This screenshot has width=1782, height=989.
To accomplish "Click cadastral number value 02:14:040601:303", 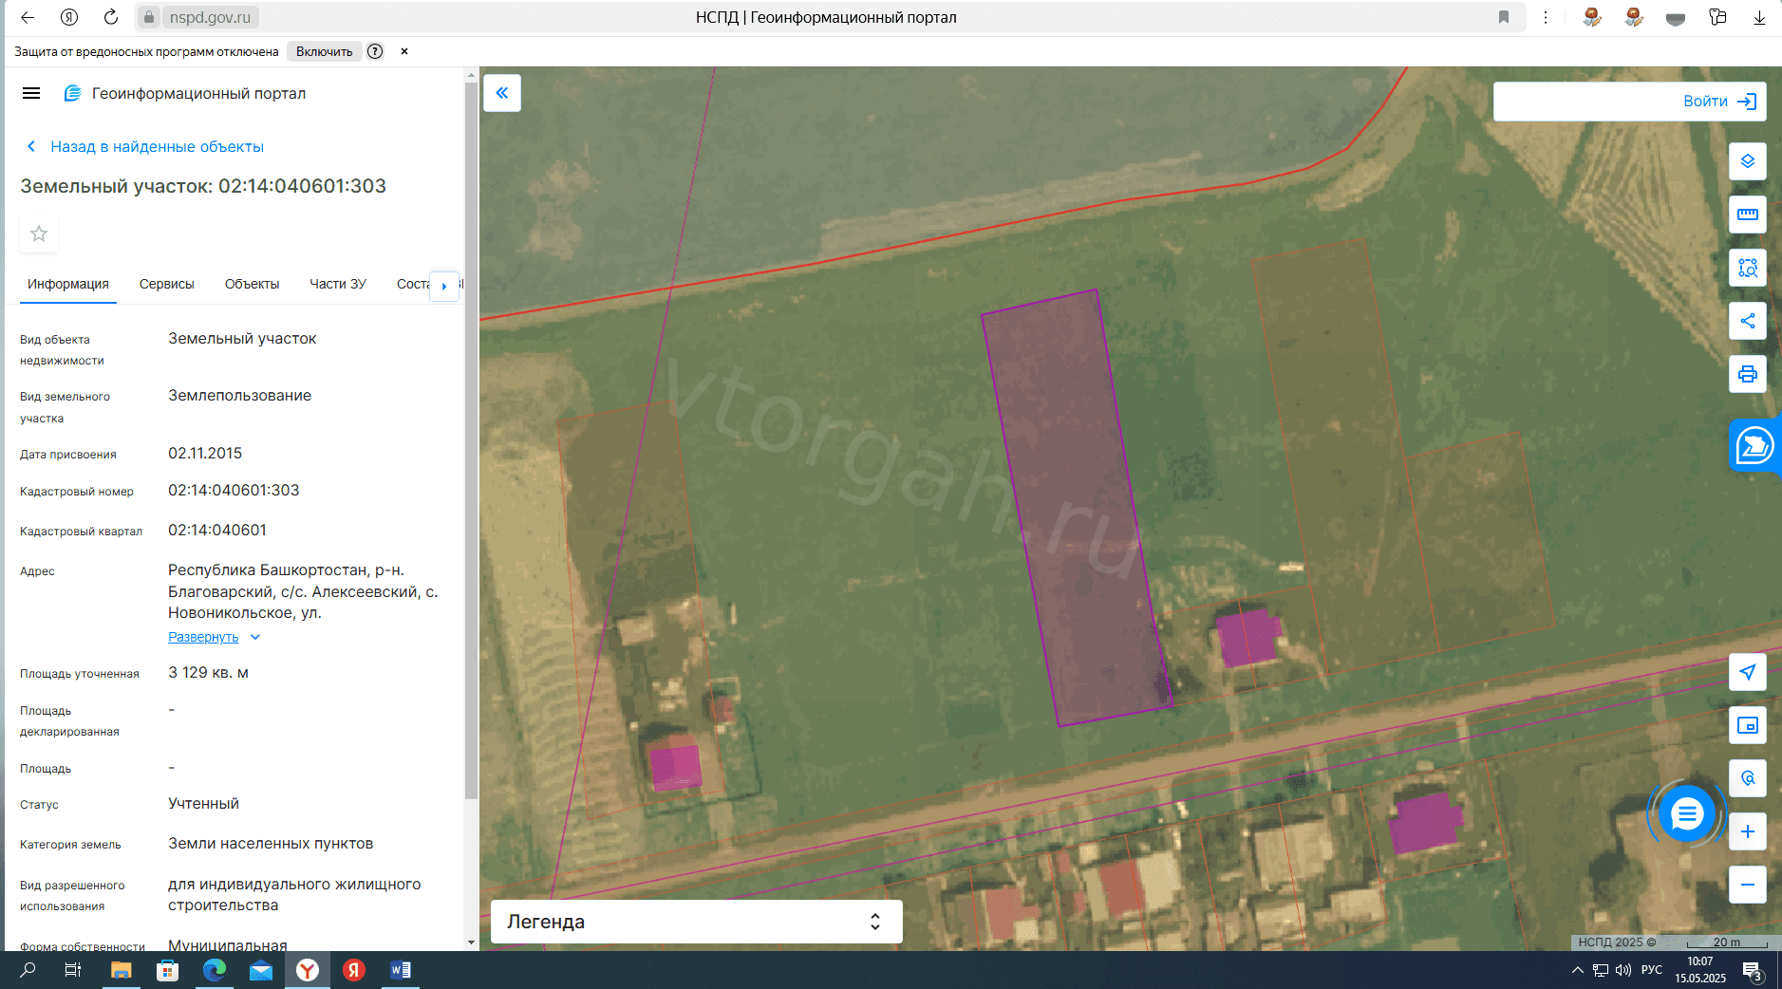I will point(234,491).
